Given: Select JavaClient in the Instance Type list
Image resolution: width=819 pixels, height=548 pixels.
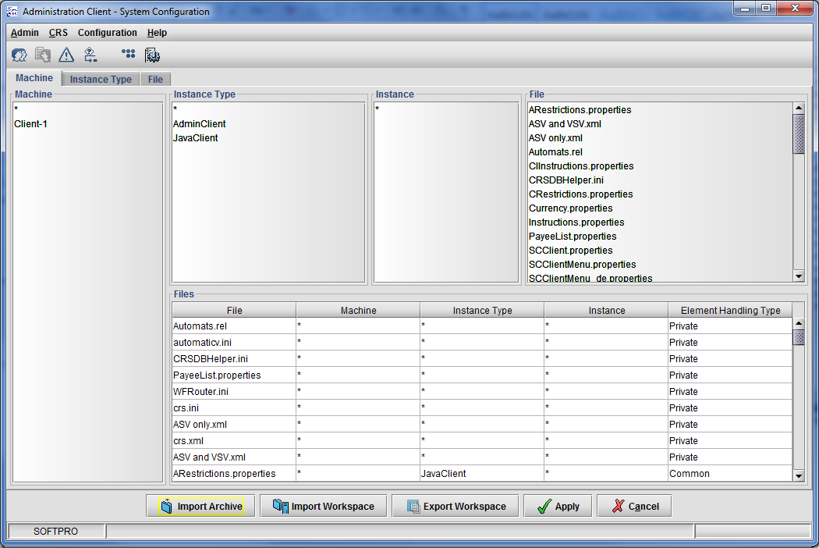Looking at the screenshot, I should [196, 138].
